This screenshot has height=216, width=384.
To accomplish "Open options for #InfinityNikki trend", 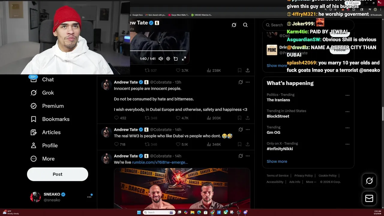I will click(347, 144).
